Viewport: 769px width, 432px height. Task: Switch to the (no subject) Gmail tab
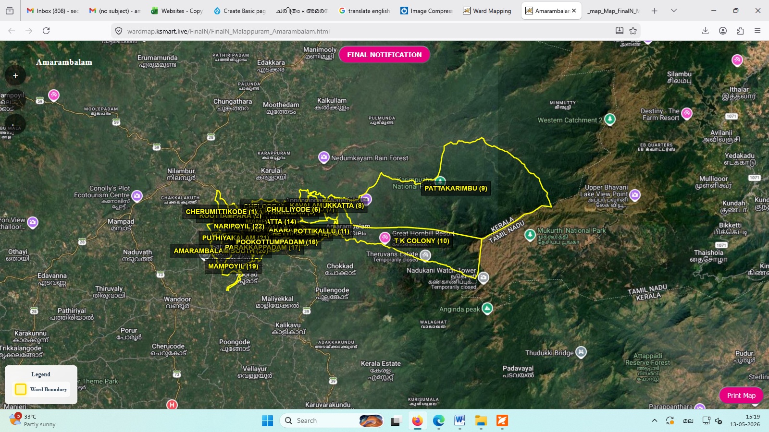coord(114,11)
